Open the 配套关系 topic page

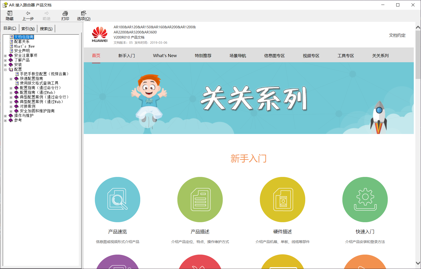(22, 42)
